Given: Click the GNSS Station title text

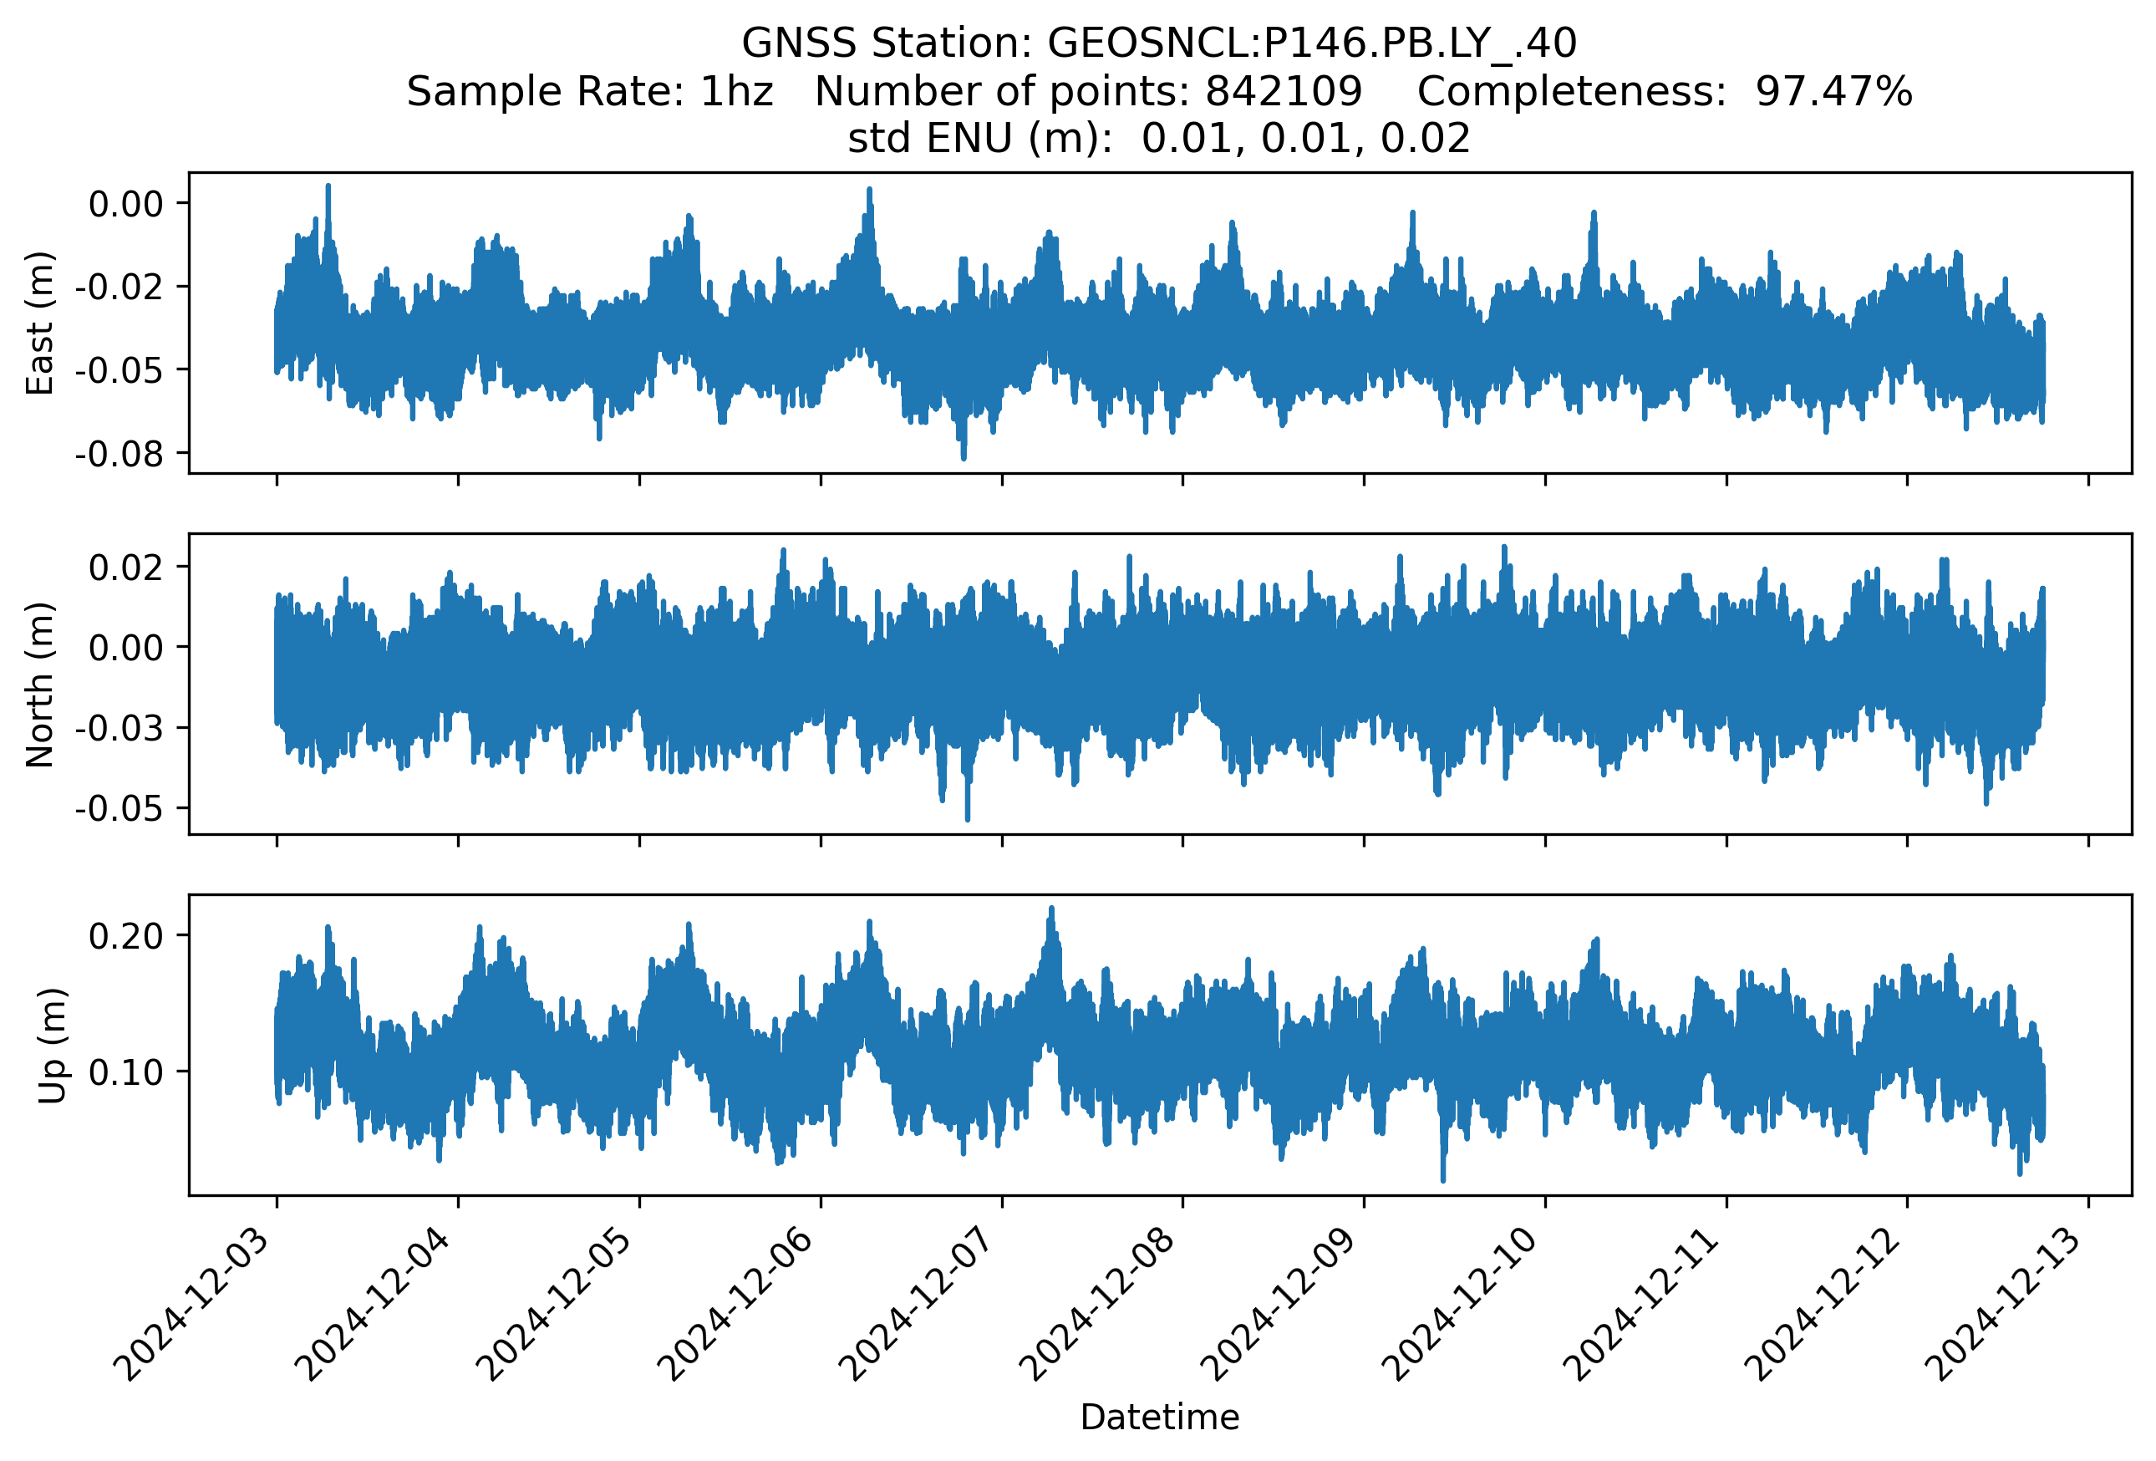Looking at the screenshot, I should pos(1157,43).
